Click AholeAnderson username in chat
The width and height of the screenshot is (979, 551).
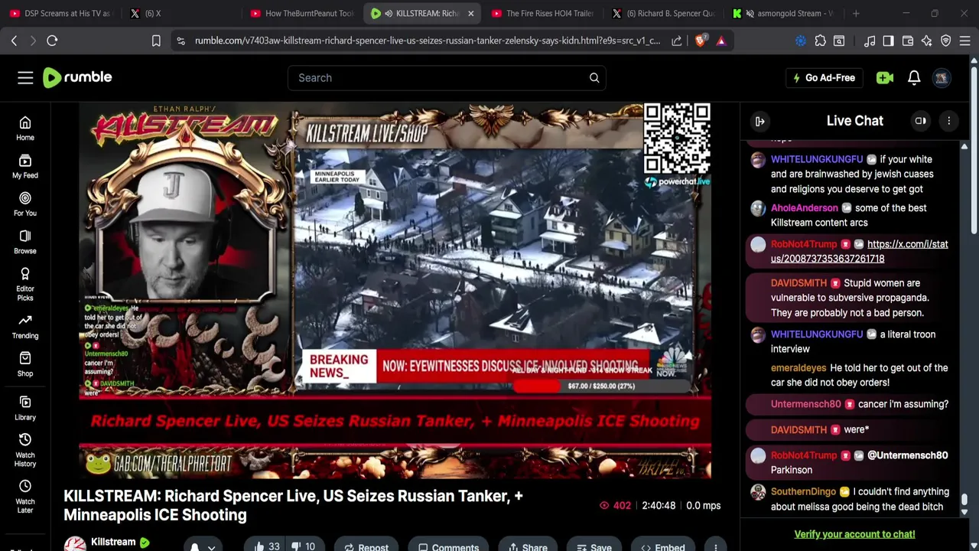(804, 208)
